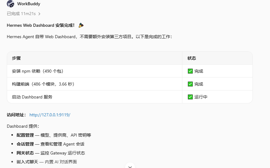
Task: Click the 配置管理 bullet item
Action: pyautogui.click(x=54, y=135)
